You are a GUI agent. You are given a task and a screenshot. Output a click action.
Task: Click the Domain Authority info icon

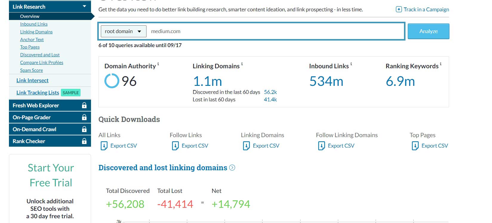click(158, 64)
